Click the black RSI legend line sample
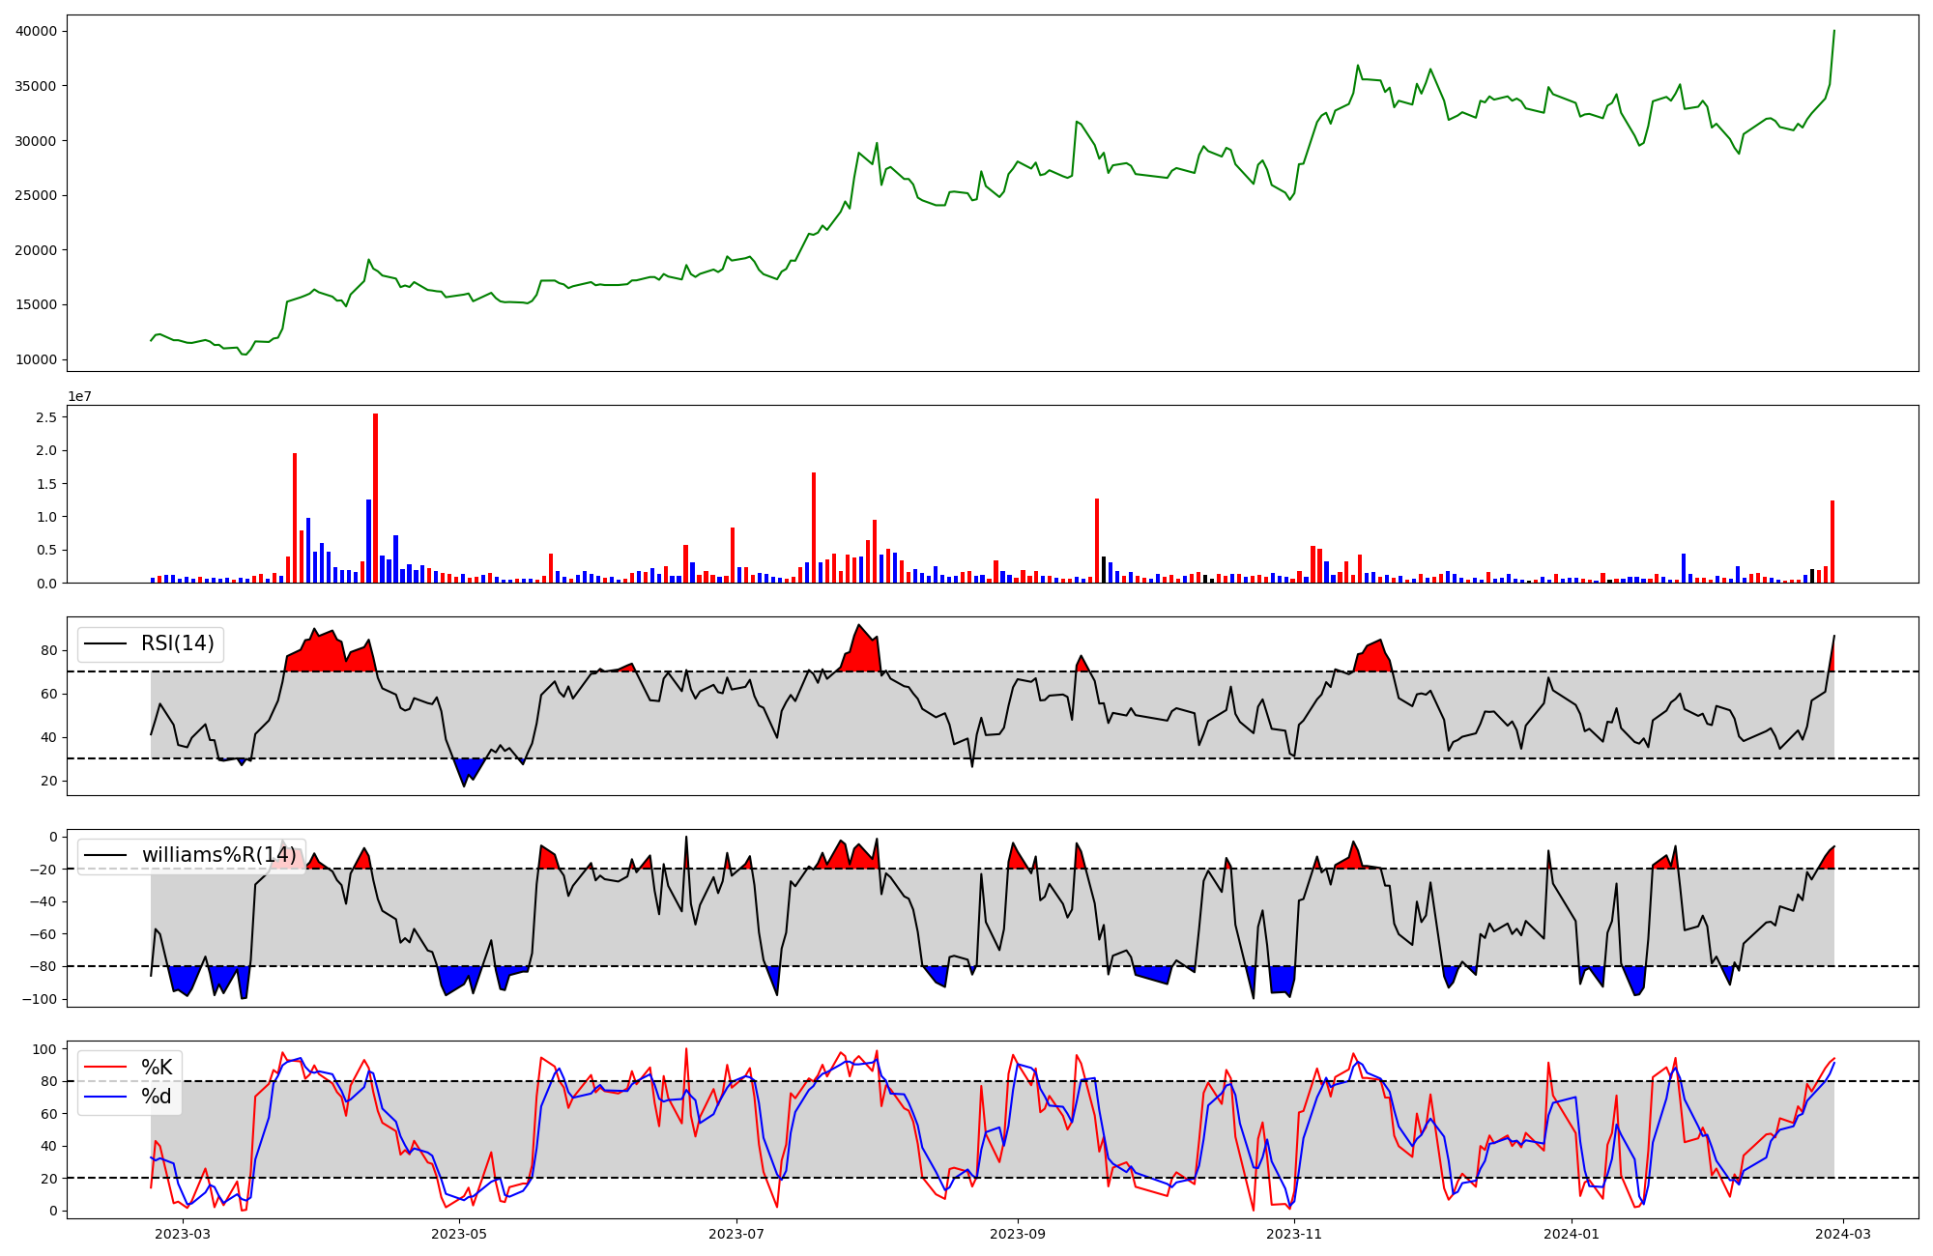This screenshot has height=1256, width=1933. point(105,643)
